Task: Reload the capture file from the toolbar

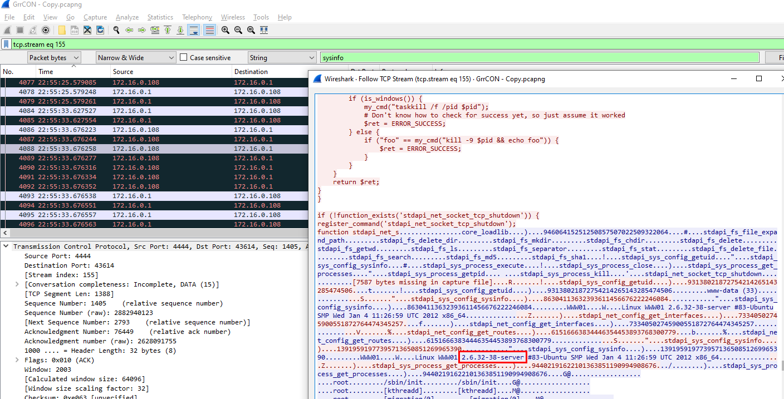Action: 100,30
